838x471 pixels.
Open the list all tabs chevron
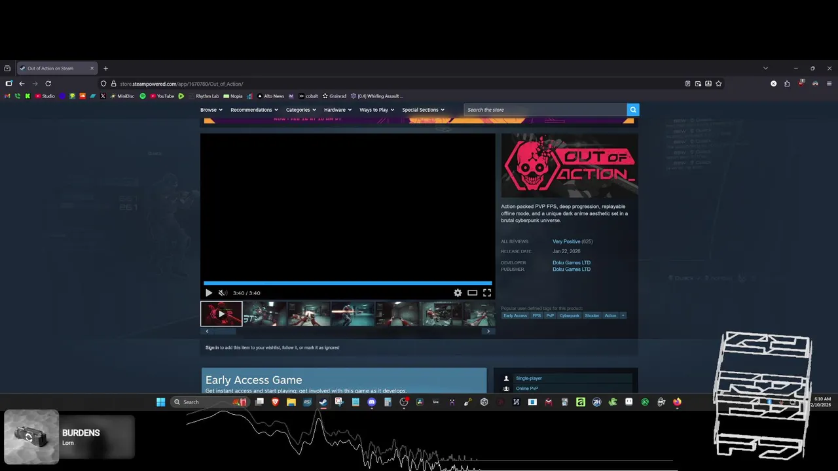765,68
